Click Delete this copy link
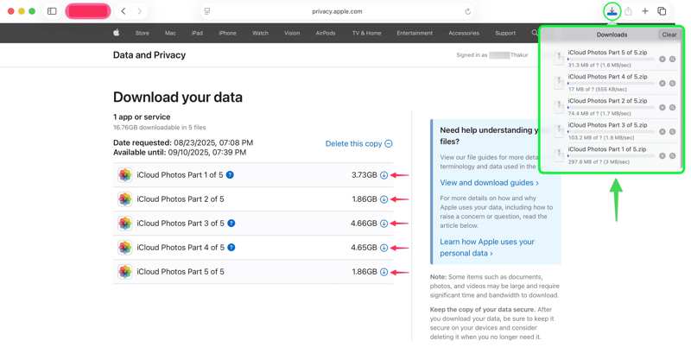 (358, 143)
